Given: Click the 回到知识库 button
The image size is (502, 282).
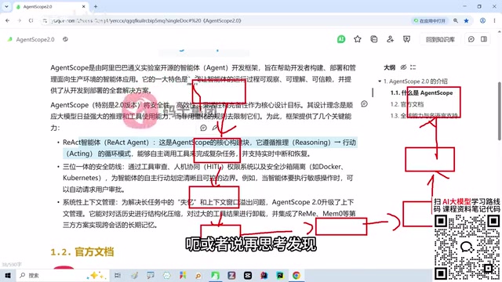Looking at the screenshot, I should 440,39.
